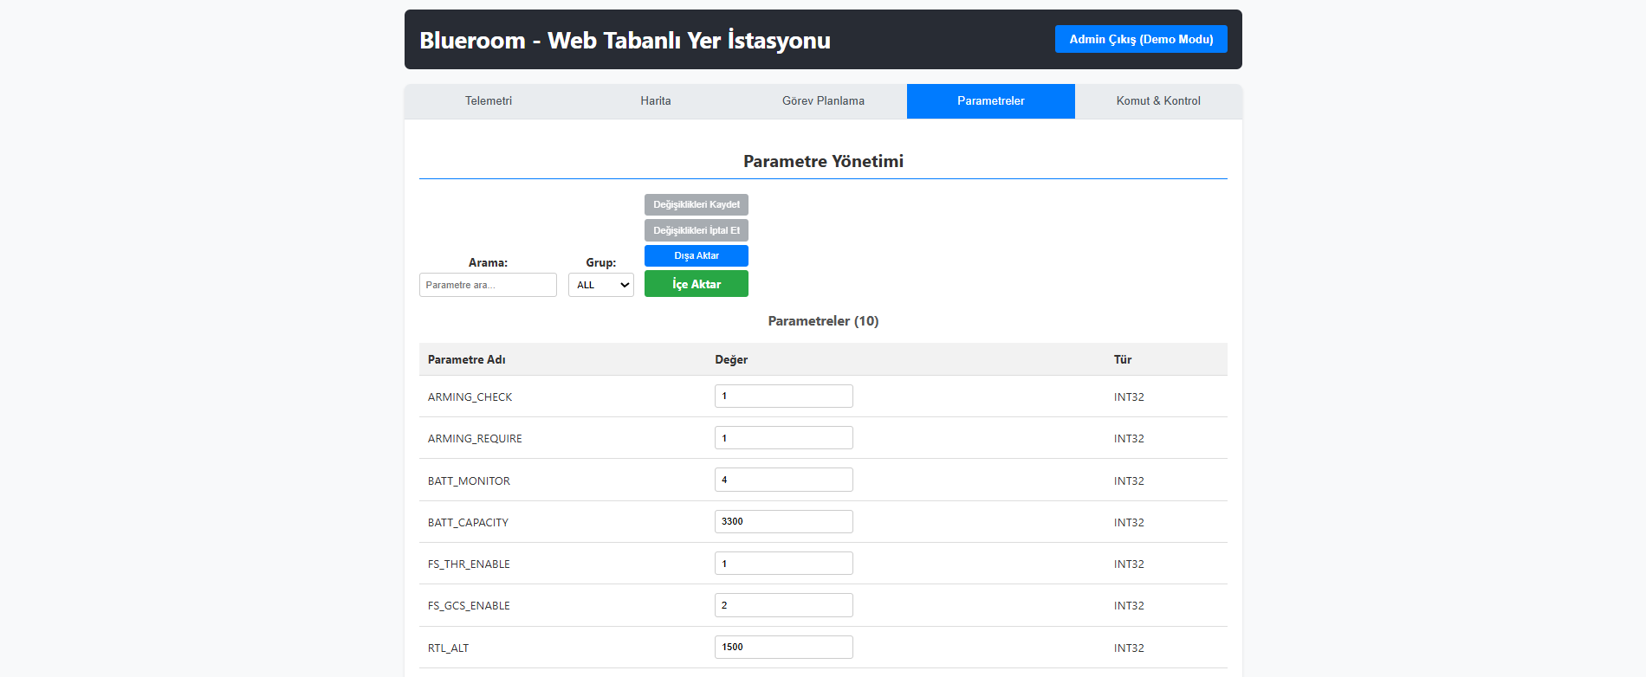Go to Görev Planlama tab
This screenshot has height=677, width=1646.
[823, 101]
